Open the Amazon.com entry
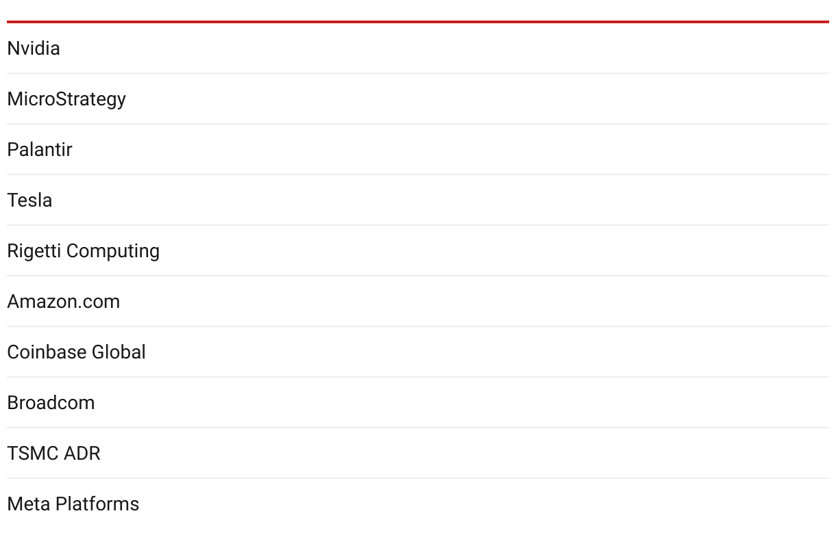The image size is (836, 535). (x=64, y=302)
